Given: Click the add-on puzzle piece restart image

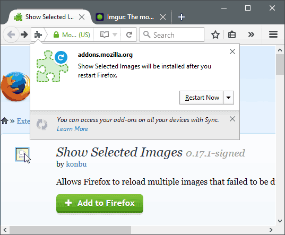Looking at the screenshot, I should (x=53, y=66).
